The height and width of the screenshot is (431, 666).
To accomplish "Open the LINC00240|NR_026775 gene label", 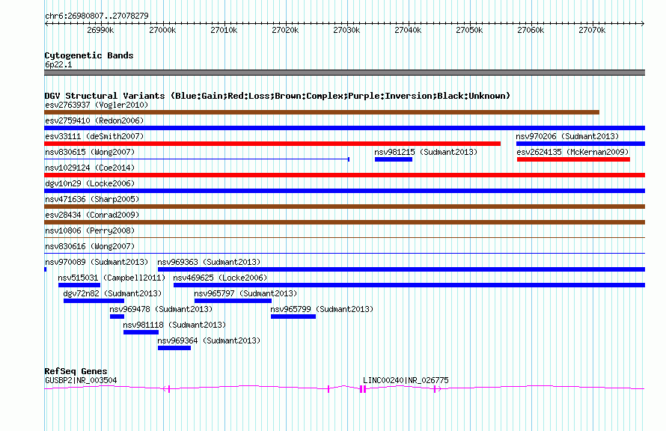I will 406,380.
